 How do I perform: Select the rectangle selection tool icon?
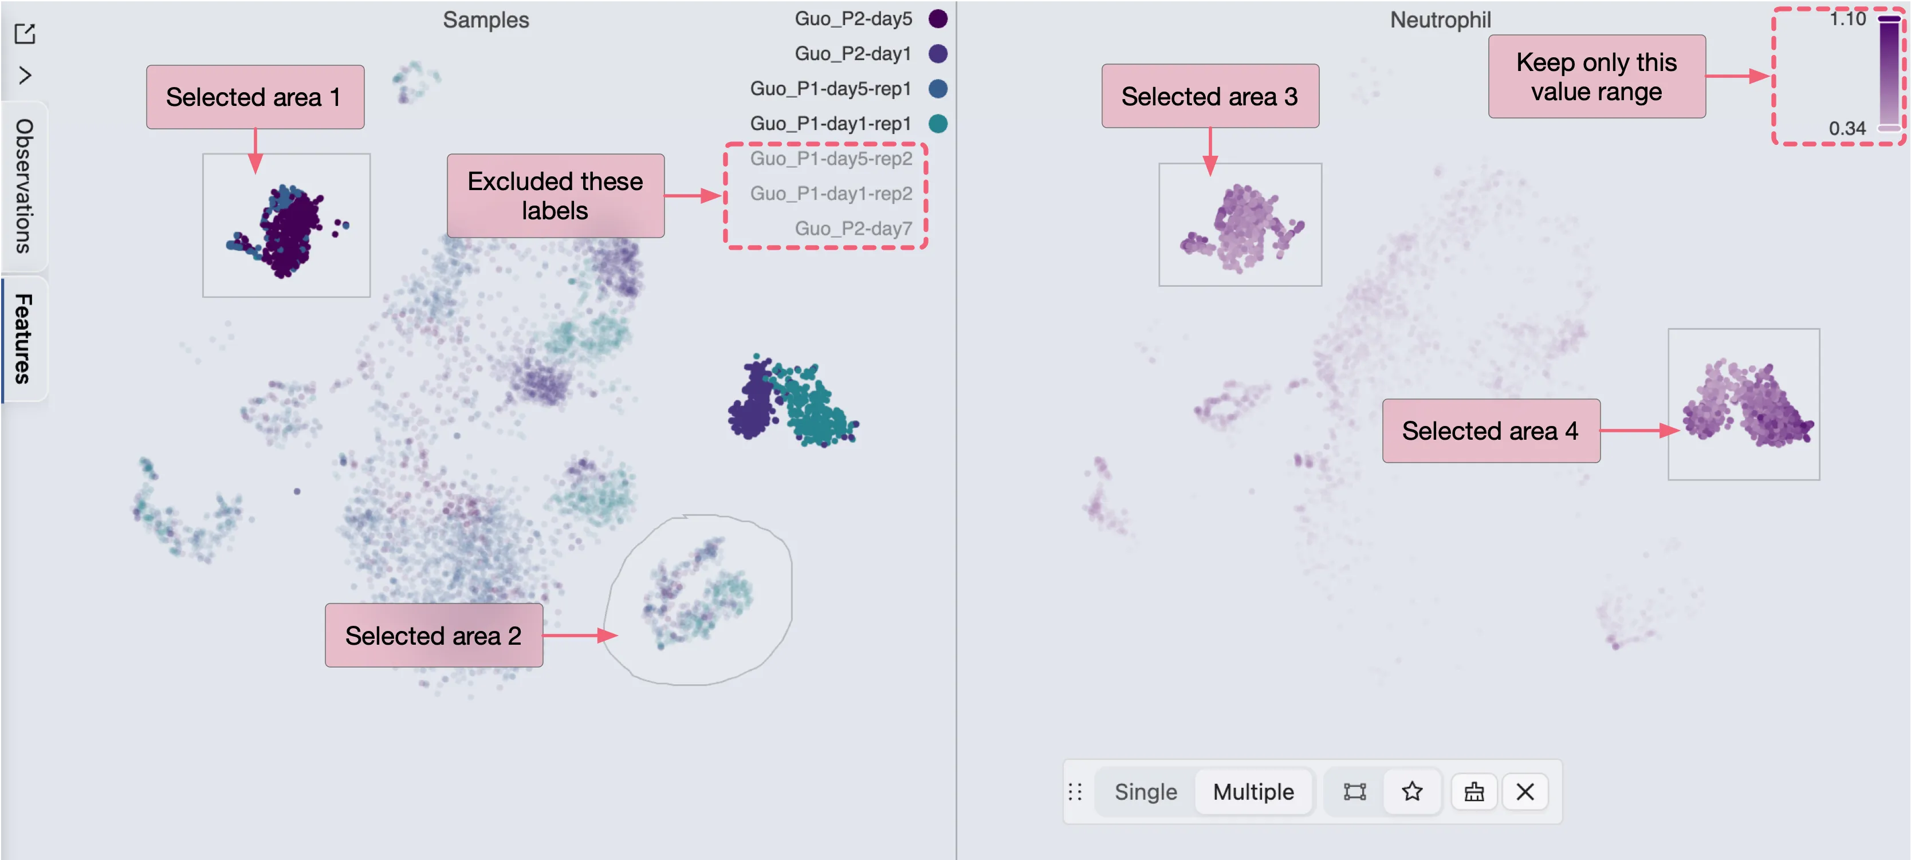(x=1355, y=792)
